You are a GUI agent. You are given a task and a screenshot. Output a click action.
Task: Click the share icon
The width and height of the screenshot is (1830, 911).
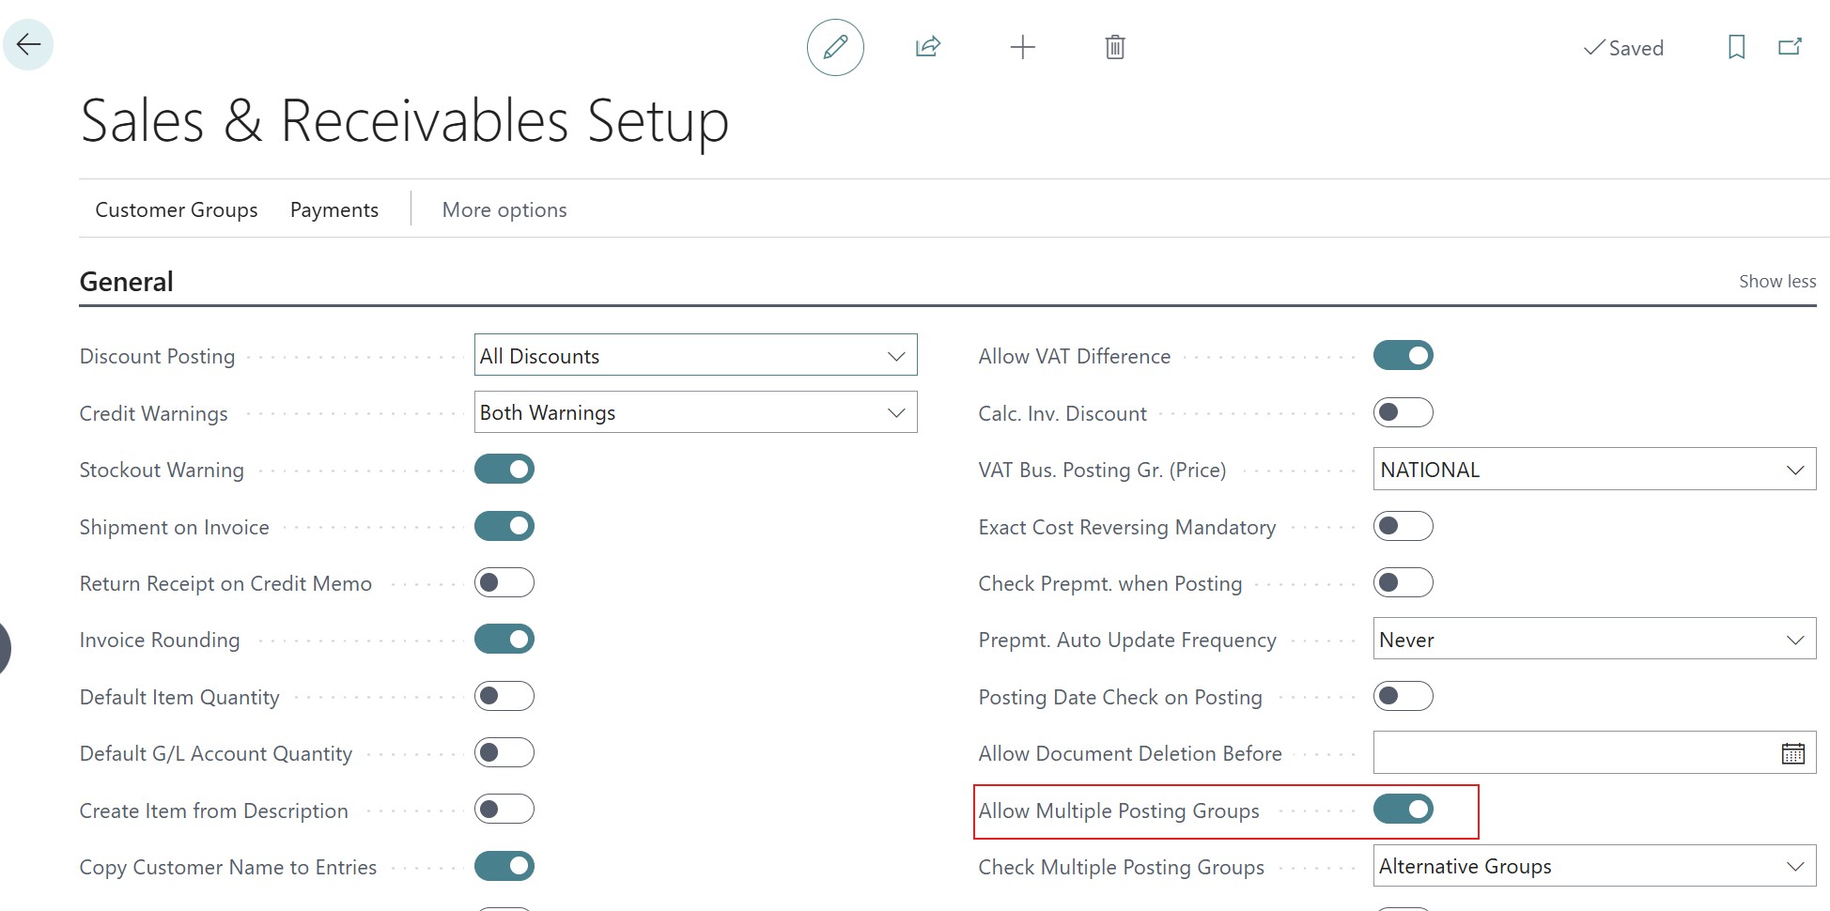tap(928, 47)
